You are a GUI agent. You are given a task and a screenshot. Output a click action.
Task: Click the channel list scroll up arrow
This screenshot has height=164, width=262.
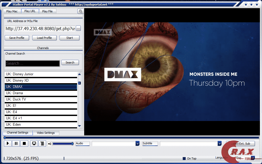point(79,74)
